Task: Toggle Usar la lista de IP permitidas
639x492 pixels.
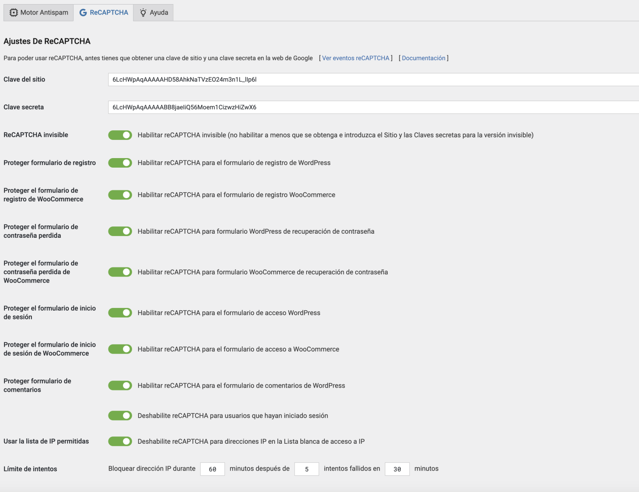Action: (120, 441)
